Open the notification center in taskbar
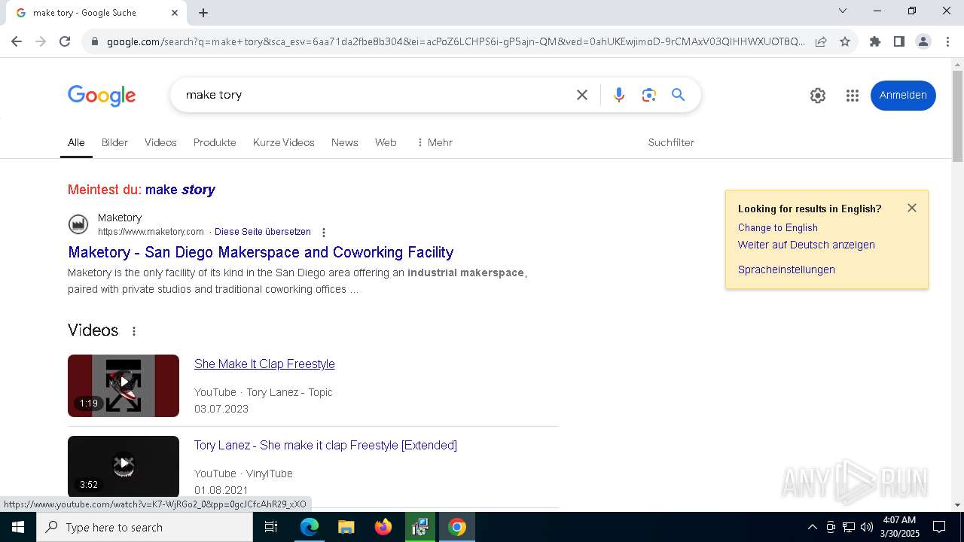Viewport: 964px width, 542px height. pyautogui.click(x=939, y=527)
